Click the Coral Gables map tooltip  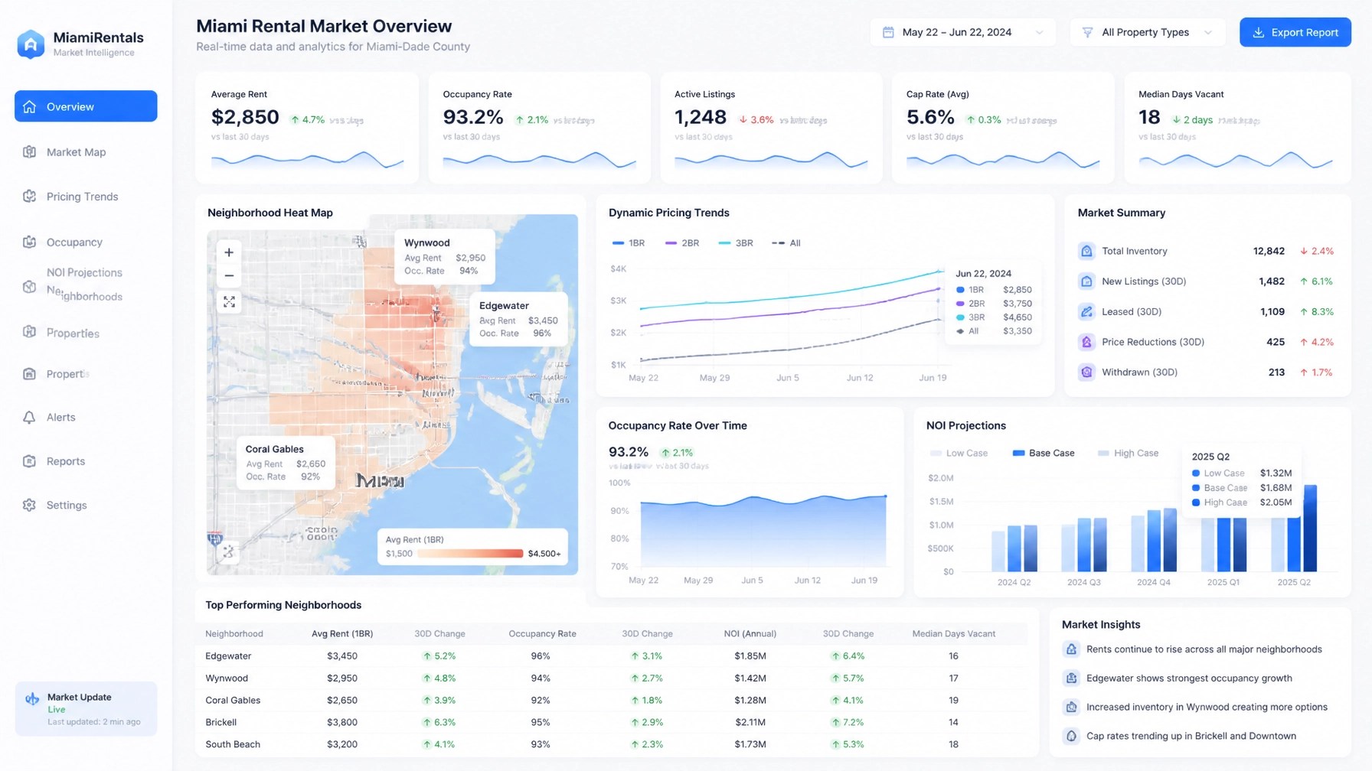click(x=286, y=463)
